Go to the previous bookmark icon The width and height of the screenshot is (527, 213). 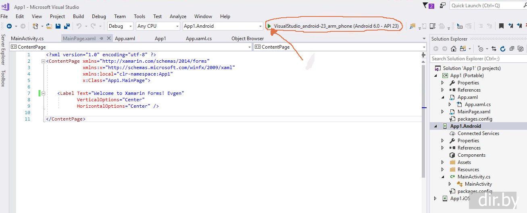(510, 26)
